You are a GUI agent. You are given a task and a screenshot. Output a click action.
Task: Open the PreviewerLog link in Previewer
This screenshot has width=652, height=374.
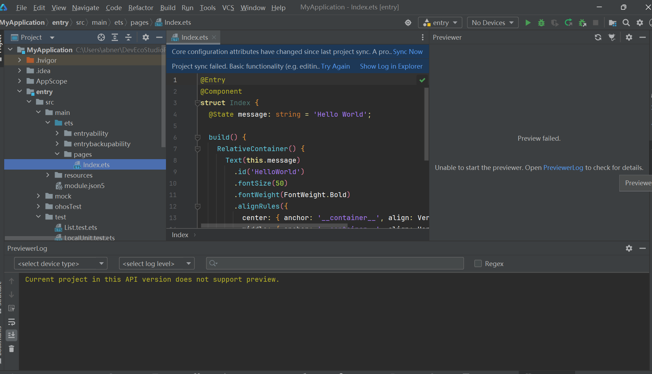[563, 167]
